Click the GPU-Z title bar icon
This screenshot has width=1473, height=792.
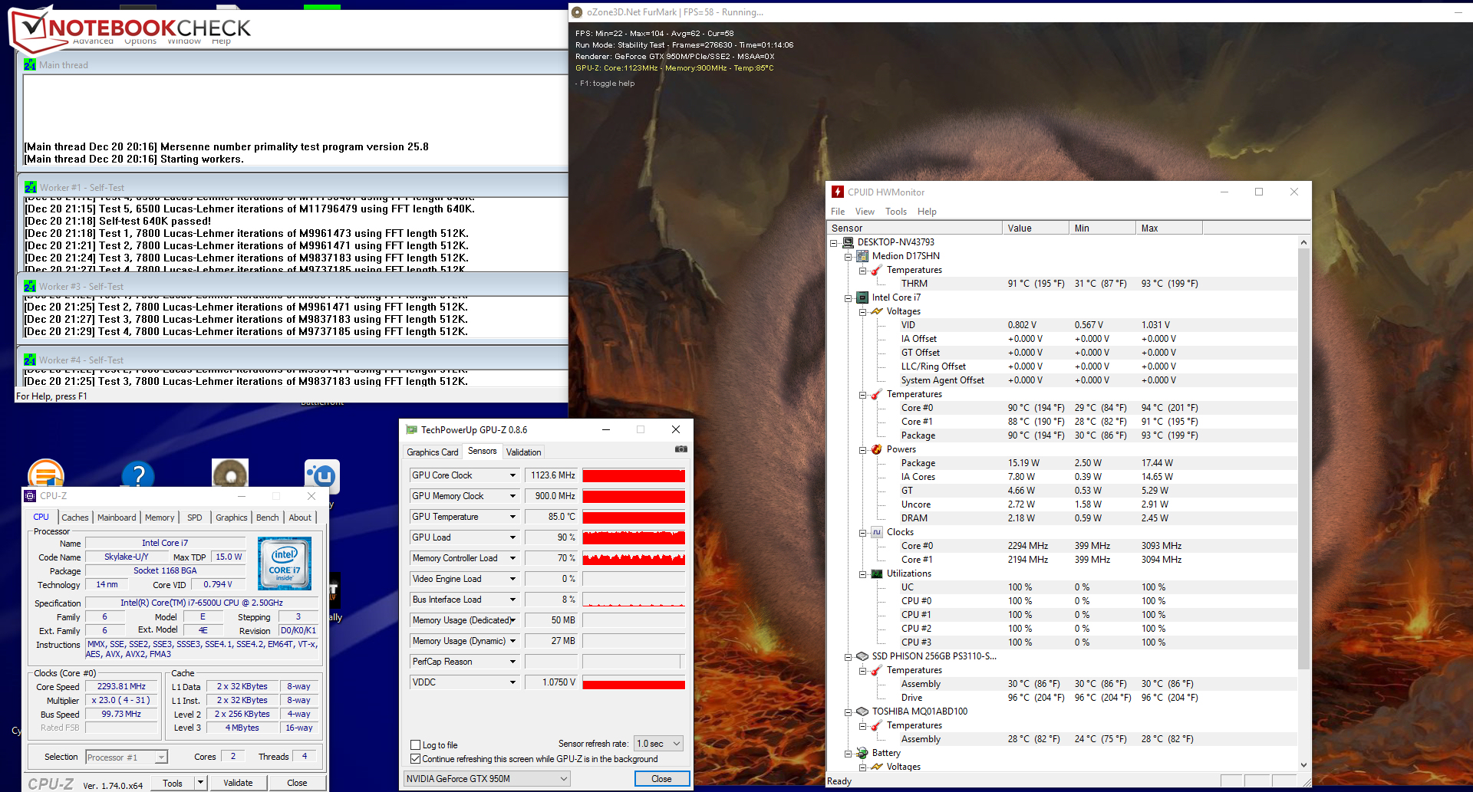click(x=411, y=430)
